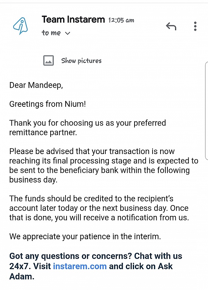Screen dimensions: 208x290
Task: Click the bold 'Got any questions or concerns?' text
Action: pyautogui.click(x=71, y=256)
